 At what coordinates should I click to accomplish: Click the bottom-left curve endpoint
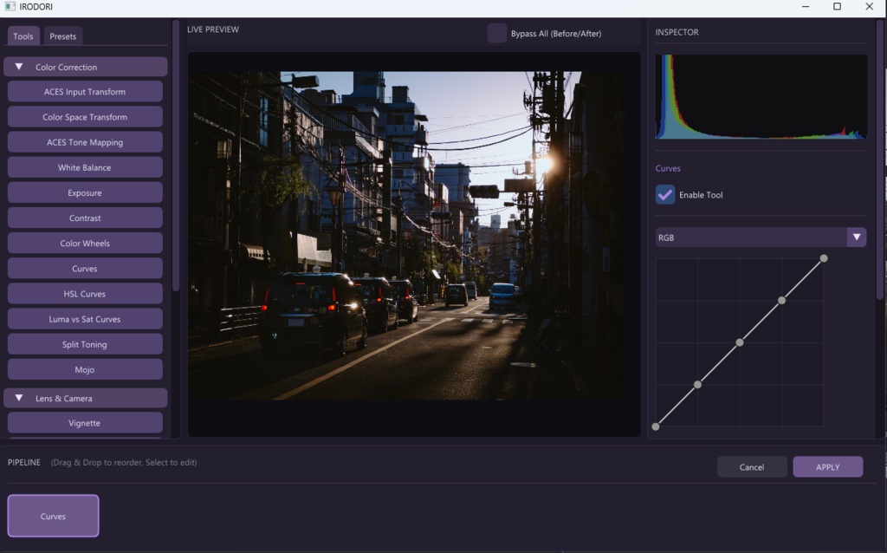(656, 426)
